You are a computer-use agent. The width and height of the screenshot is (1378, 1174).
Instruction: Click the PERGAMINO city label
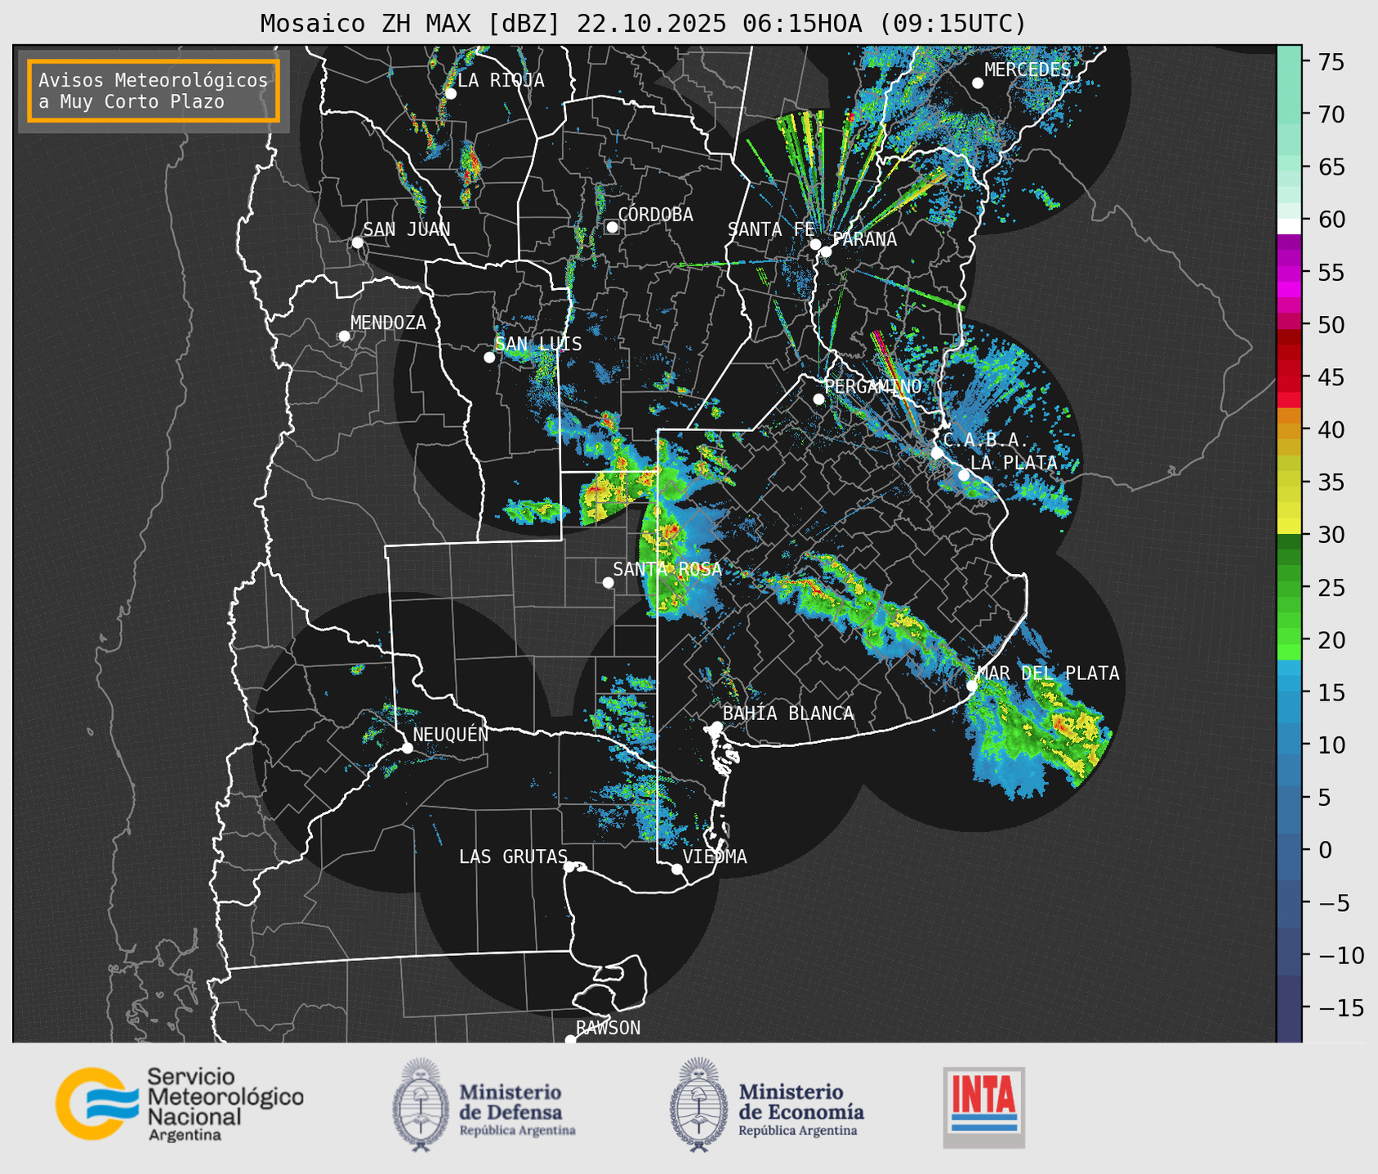[872, 386]
